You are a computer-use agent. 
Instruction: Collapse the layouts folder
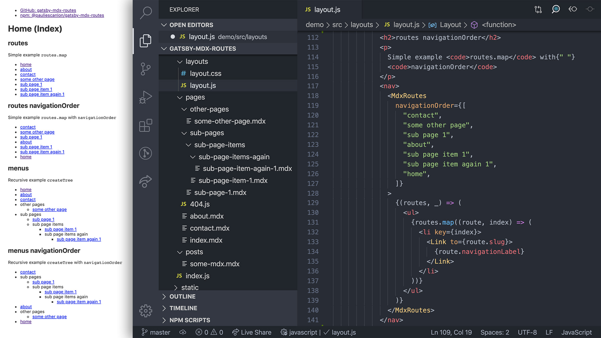(x=228, y=62)
